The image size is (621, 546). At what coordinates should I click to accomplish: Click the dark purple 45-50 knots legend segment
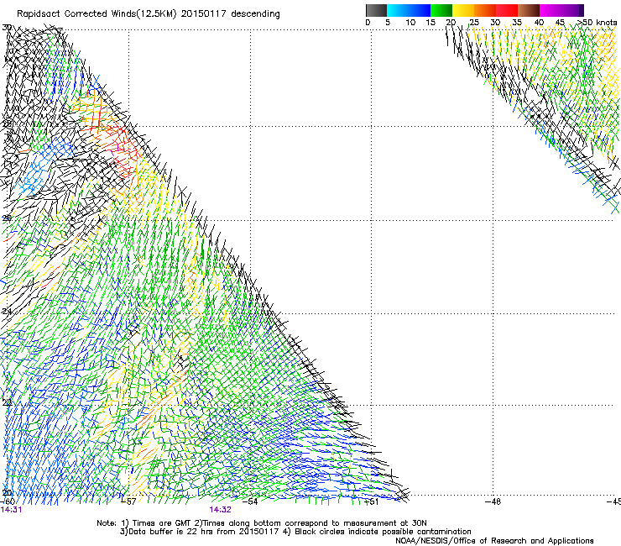coord(572,10)
